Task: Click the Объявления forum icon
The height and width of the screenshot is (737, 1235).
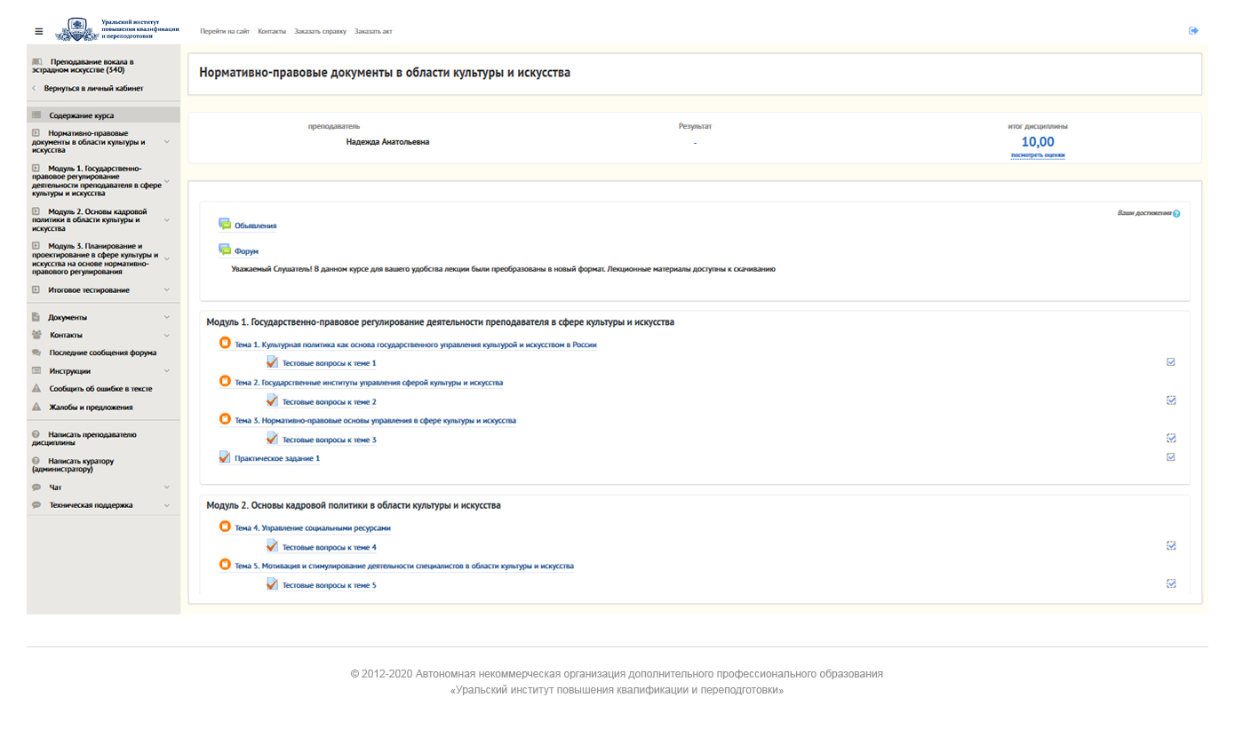Action: click(225, 225)
